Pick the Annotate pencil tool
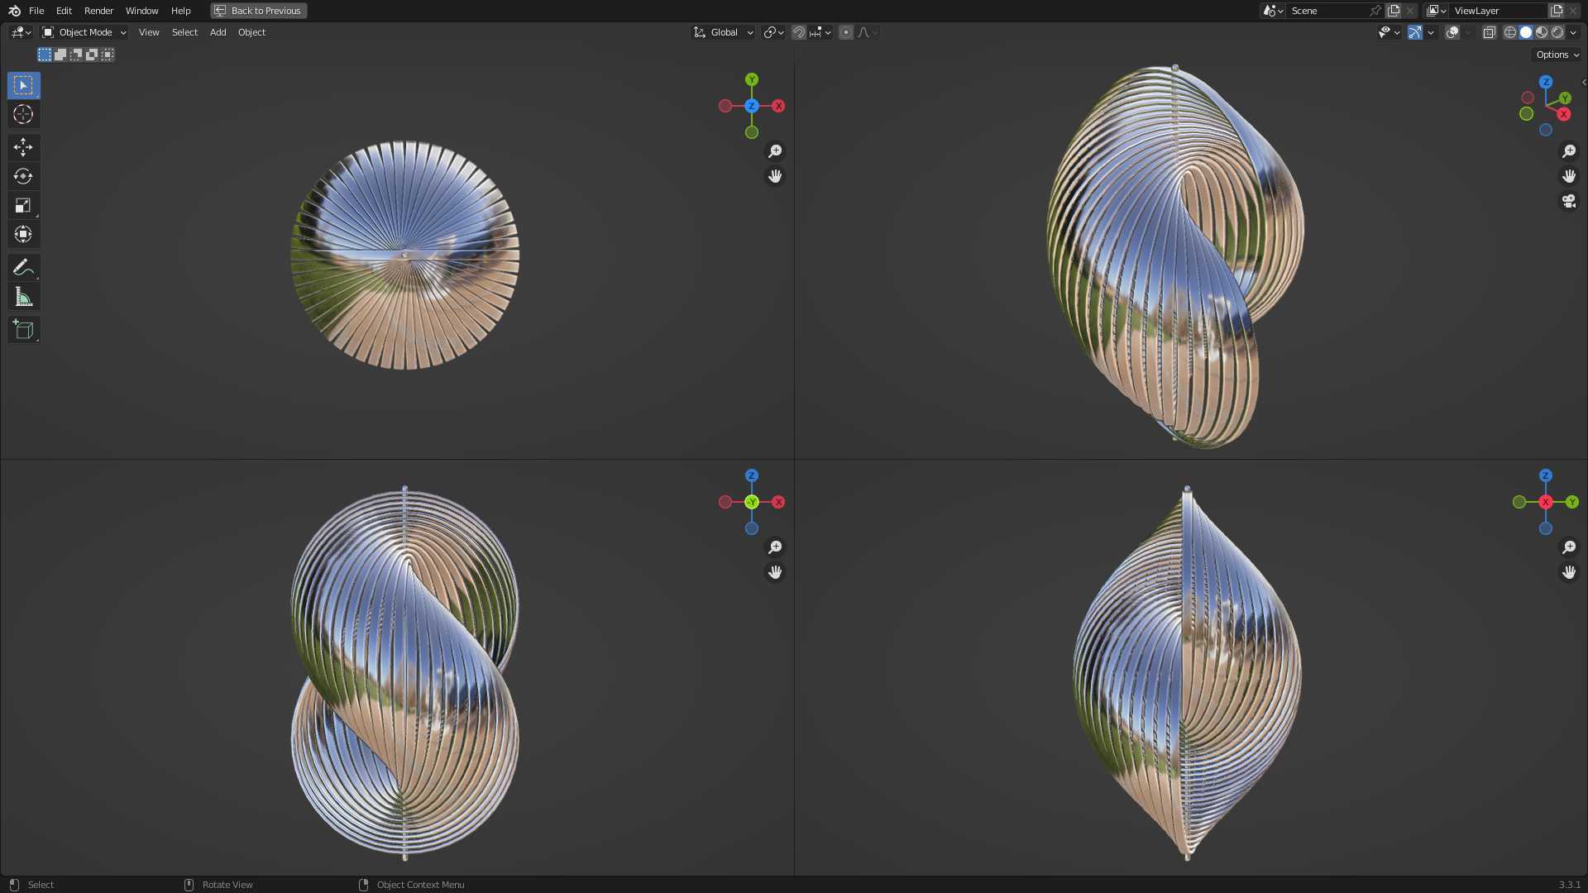The height and width of the screenshot is (893, 1588). coord(23,267)
